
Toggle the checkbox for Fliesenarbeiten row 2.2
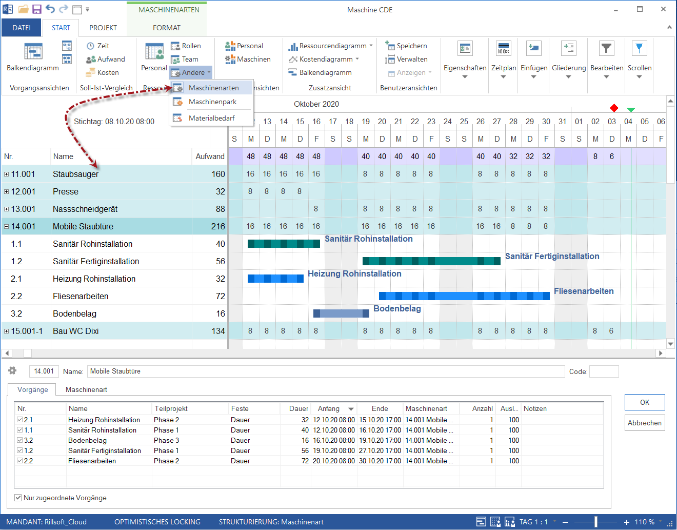pyautogui.click(x=20, y=461)
